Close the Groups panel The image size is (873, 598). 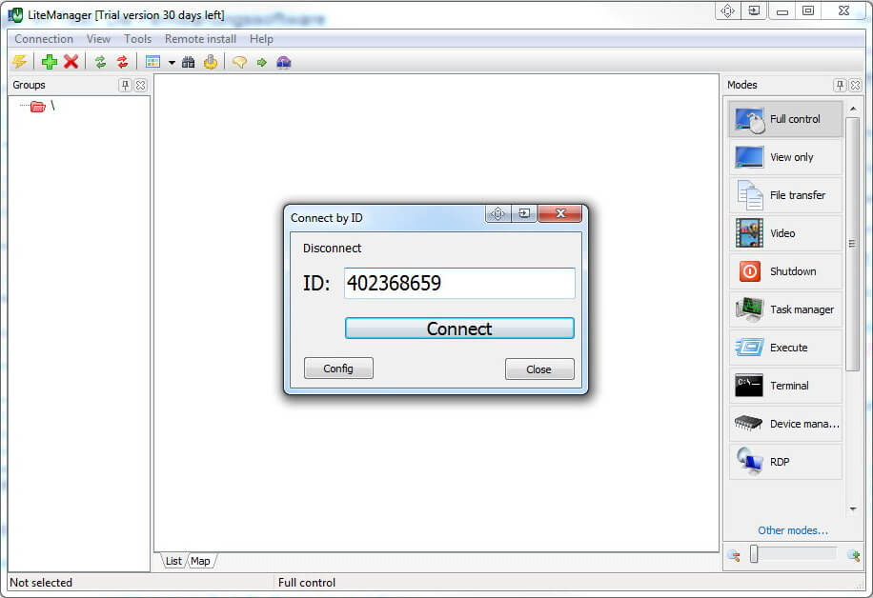[140, 85]
